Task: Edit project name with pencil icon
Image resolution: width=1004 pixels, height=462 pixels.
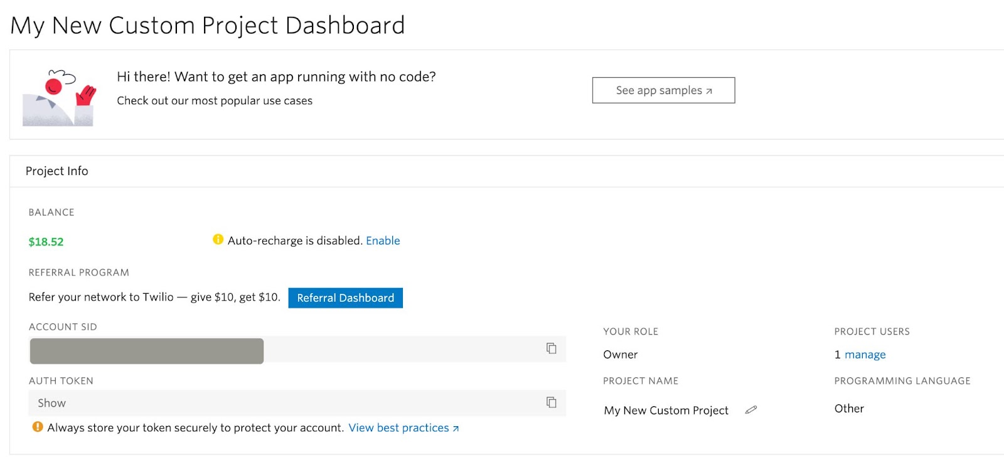Action: click(x=750, y=410)
